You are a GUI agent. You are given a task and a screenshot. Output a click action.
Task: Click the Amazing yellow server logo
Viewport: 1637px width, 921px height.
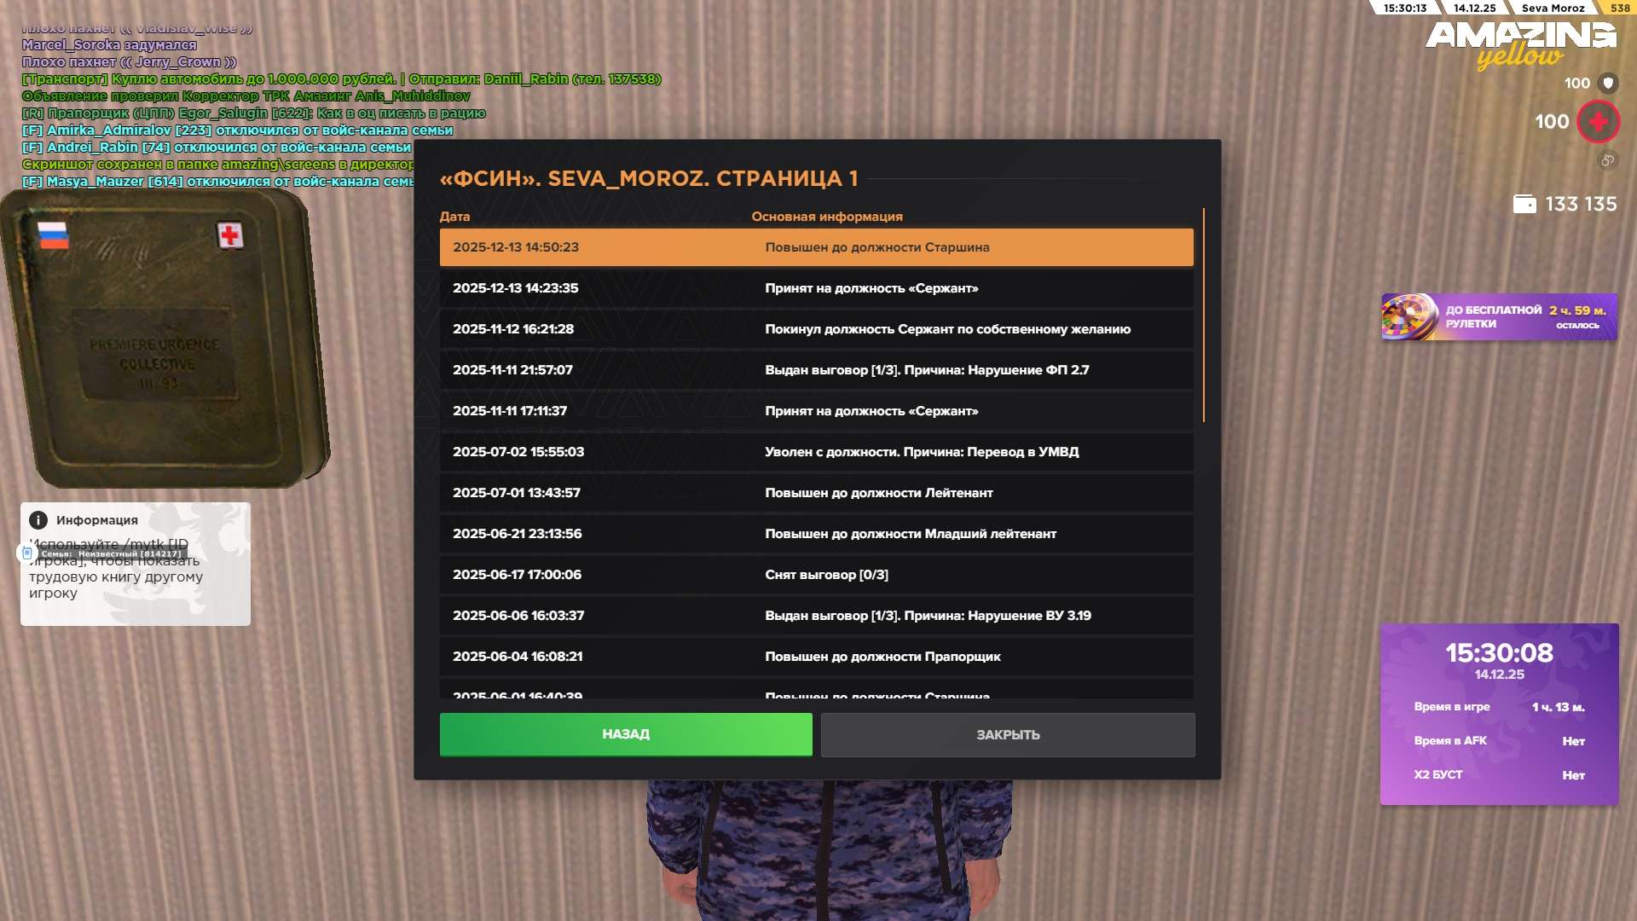pos(1520,44)
